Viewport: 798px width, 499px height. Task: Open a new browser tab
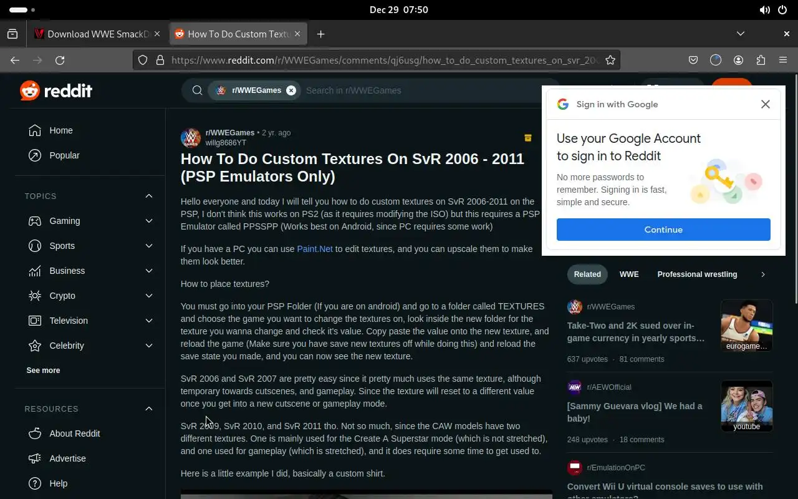point(320,34)
